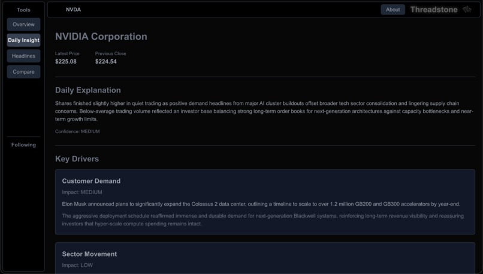Click the Customer Demand card title
483x274 pixels.
[91, 181]
